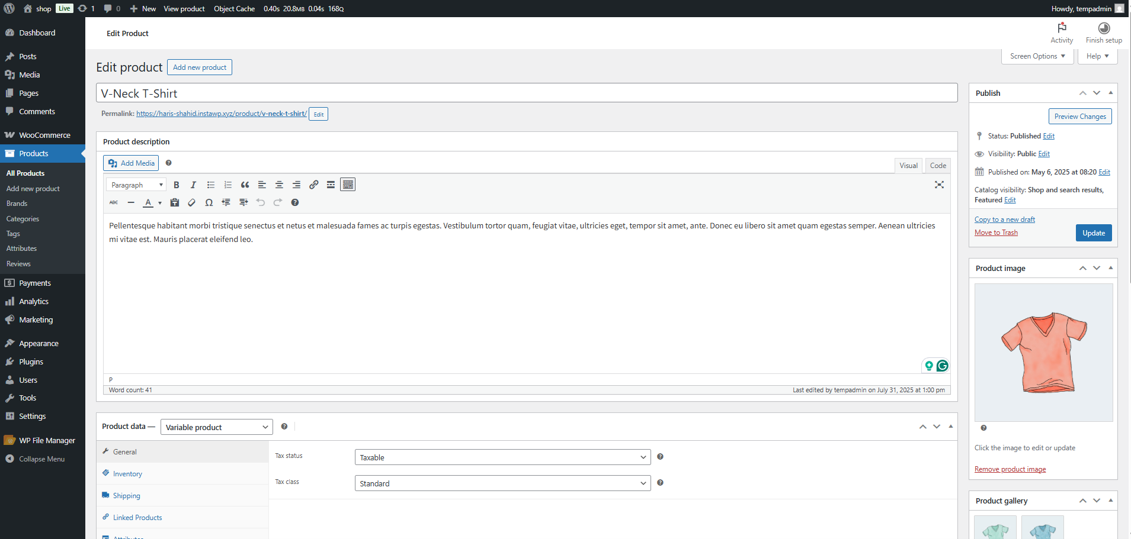
Task: Click the Update button
Action: (1093, 233)
